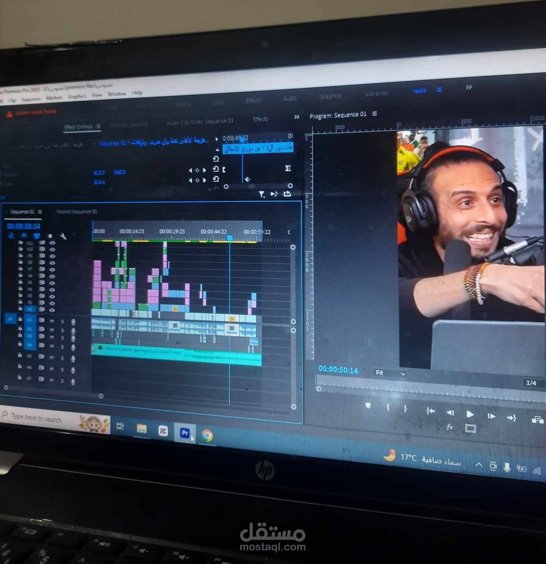Click the frame-outline button beside fx
This screenshot has height=564, width=546.
click(x=470, y=428)
